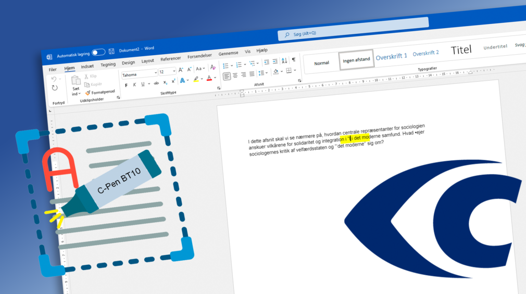Apply the Ingen afstand style

click(356, 60)
